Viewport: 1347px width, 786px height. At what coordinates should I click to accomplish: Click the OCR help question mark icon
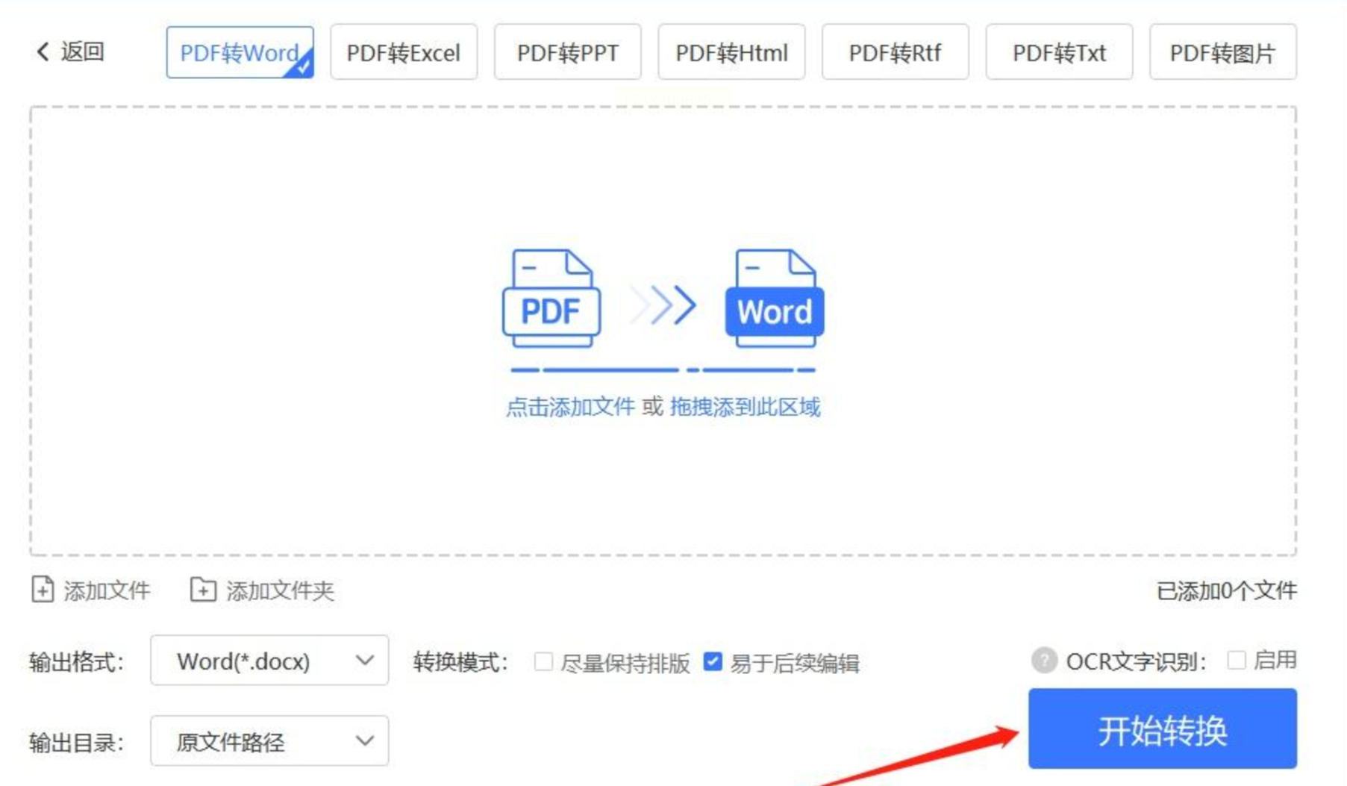point(1044,661)
